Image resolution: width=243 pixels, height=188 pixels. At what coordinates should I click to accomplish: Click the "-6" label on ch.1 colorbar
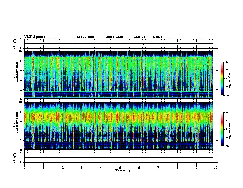(x=226, y=62)
